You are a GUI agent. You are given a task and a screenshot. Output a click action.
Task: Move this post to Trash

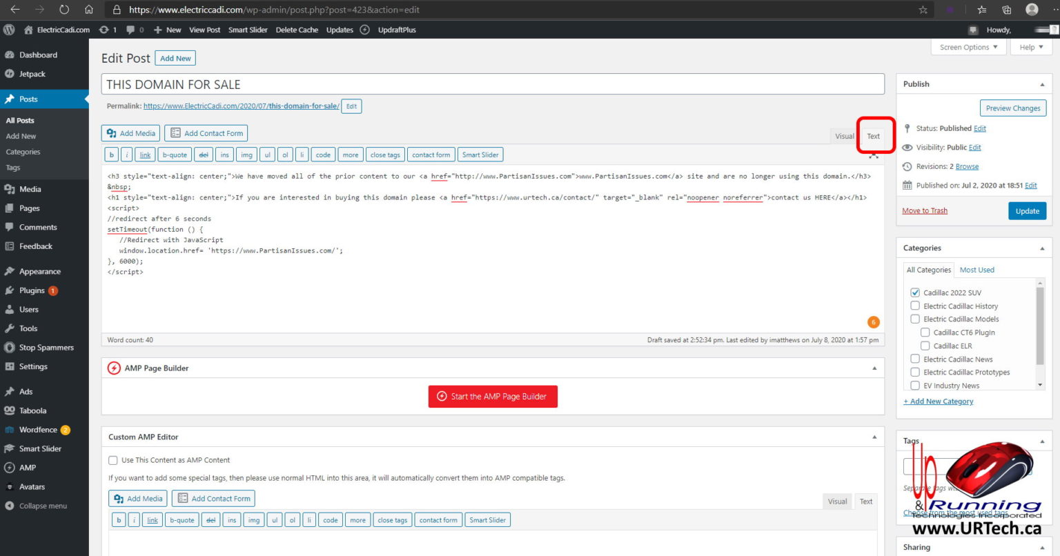click(x=924, y=210)
